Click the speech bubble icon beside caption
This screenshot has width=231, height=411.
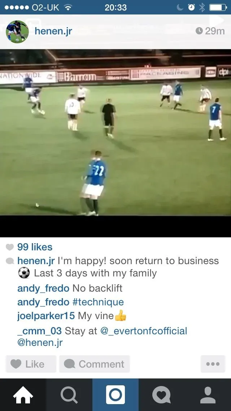tap(10, 261)
